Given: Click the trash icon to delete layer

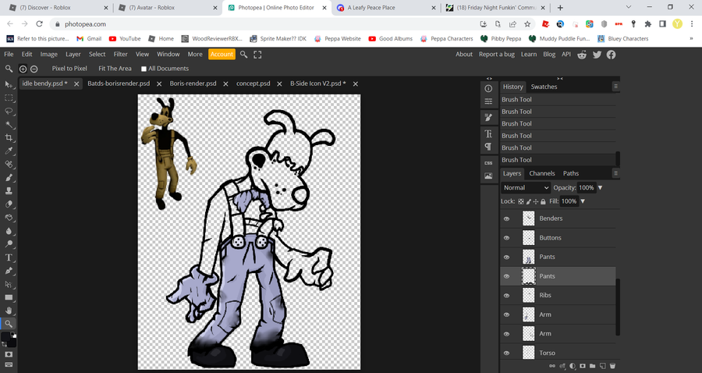Looking at the screenshot, I should (612, 366).
